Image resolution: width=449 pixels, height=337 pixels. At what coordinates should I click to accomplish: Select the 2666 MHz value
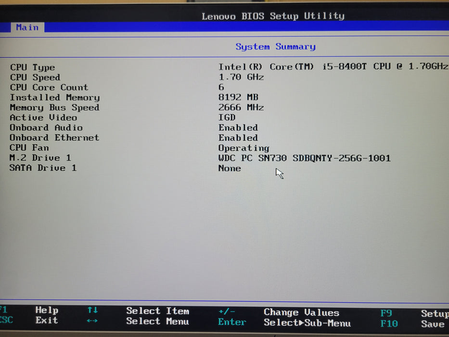(x=241, y=107)
